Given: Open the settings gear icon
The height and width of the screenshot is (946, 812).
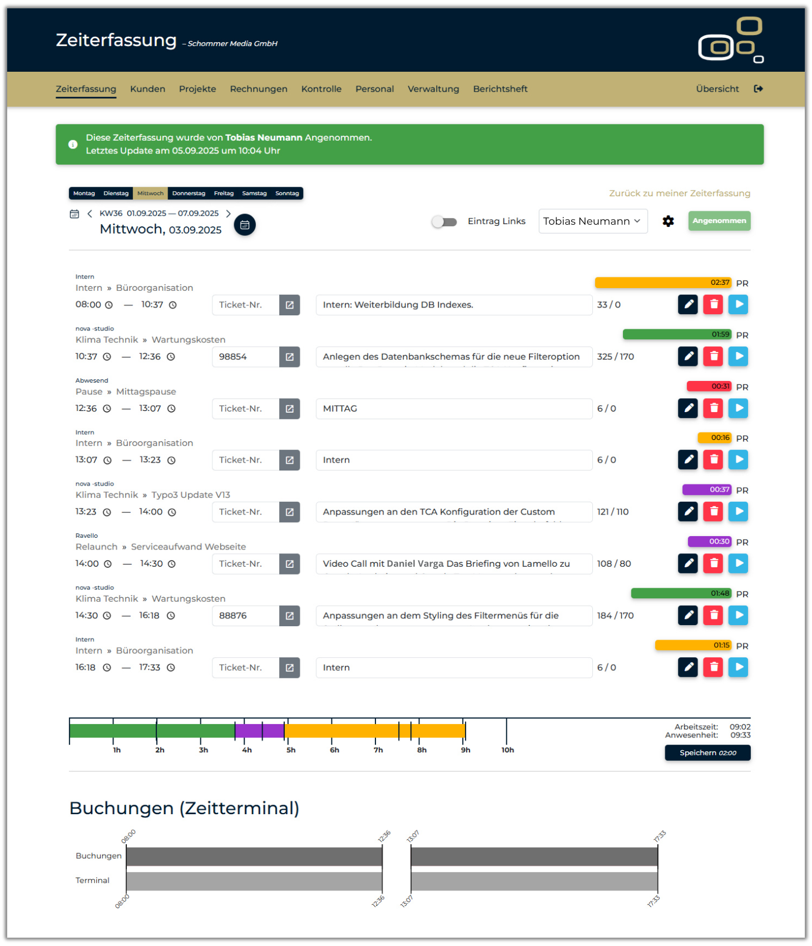Looking at the screenshot, I should (668, 221).
